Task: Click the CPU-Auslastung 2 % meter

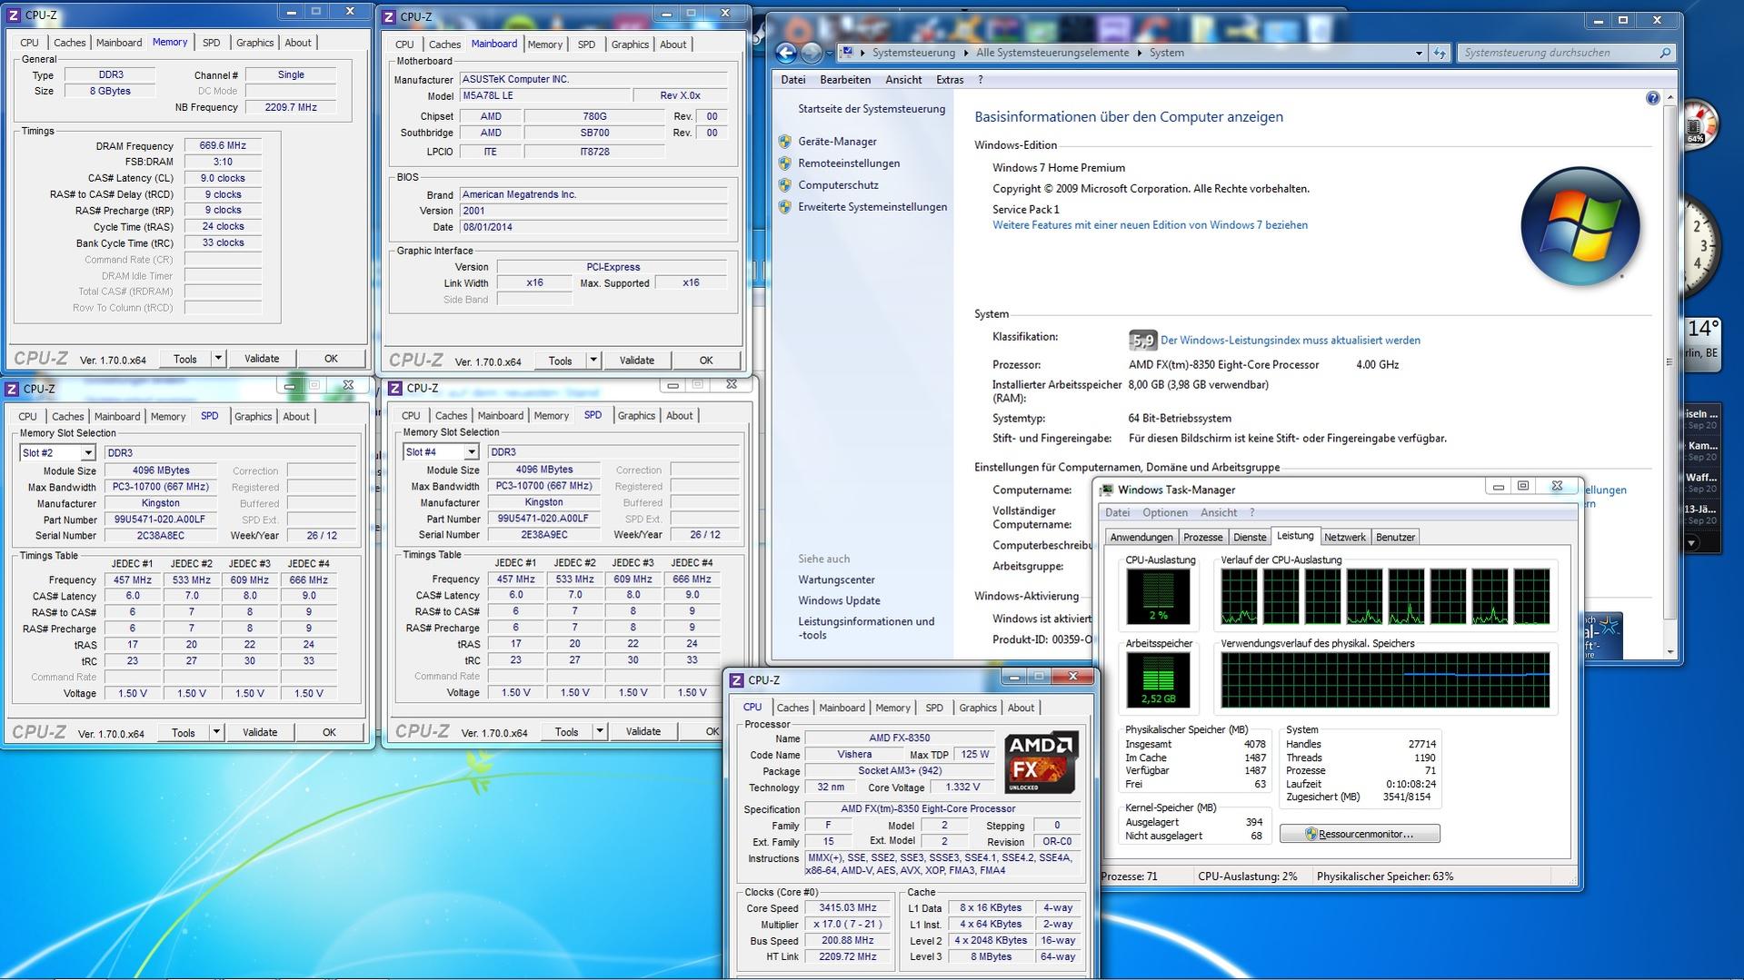Action: click(x=1158, y=597)
